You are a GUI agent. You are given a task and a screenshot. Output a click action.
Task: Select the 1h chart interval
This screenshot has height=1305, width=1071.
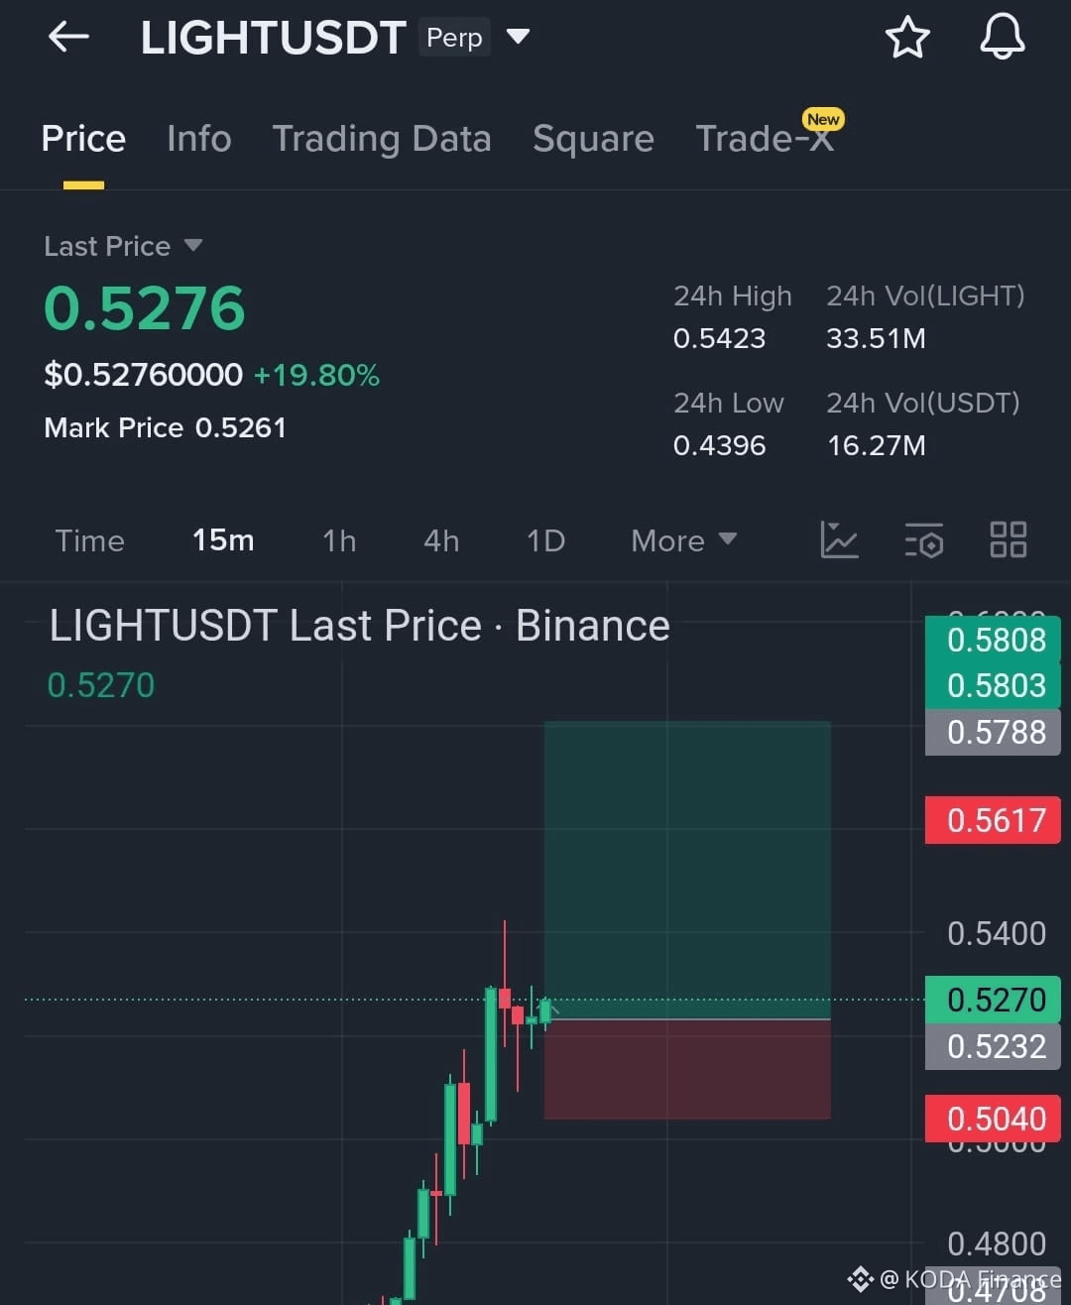339,540
